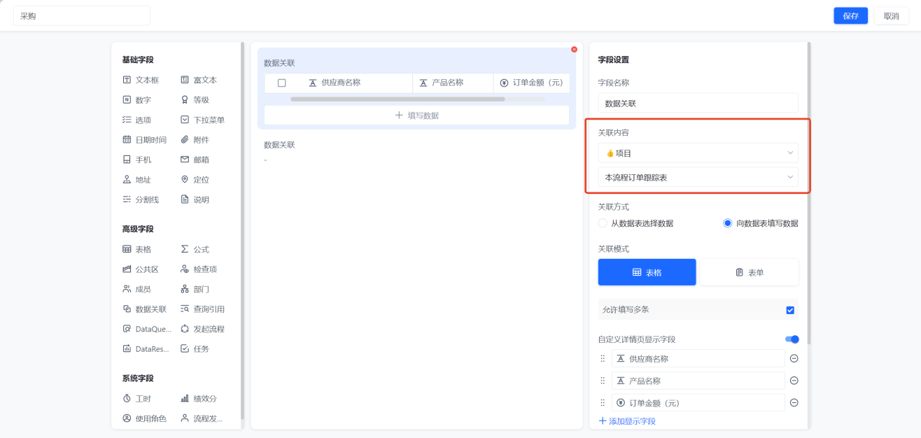Add a 公共区 public area field
Viewport: 921px width, 438px height.
click(x=141, y=269)
